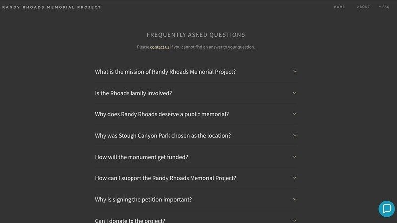The height and width of the screenshot is (223, 397).
Task: Expand chevron beside mission of project question
Action: [295, 71]
